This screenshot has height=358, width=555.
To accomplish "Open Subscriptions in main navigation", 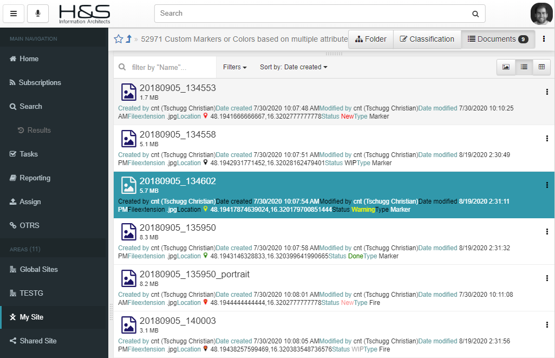I will (x=40, y=82).
